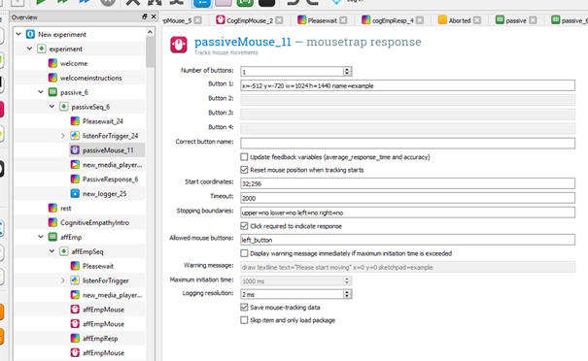Click the sketchpad icon beside PassiveResponse_6

coord(75,179)
